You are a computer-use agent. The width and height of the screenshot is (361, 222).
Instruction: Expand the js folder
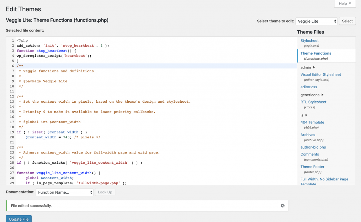click(x=302, y=115)
